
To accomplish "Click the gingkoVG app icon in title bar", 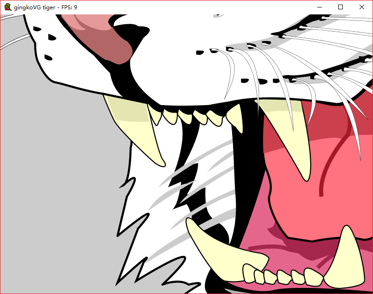I will (x=8, y=7).
